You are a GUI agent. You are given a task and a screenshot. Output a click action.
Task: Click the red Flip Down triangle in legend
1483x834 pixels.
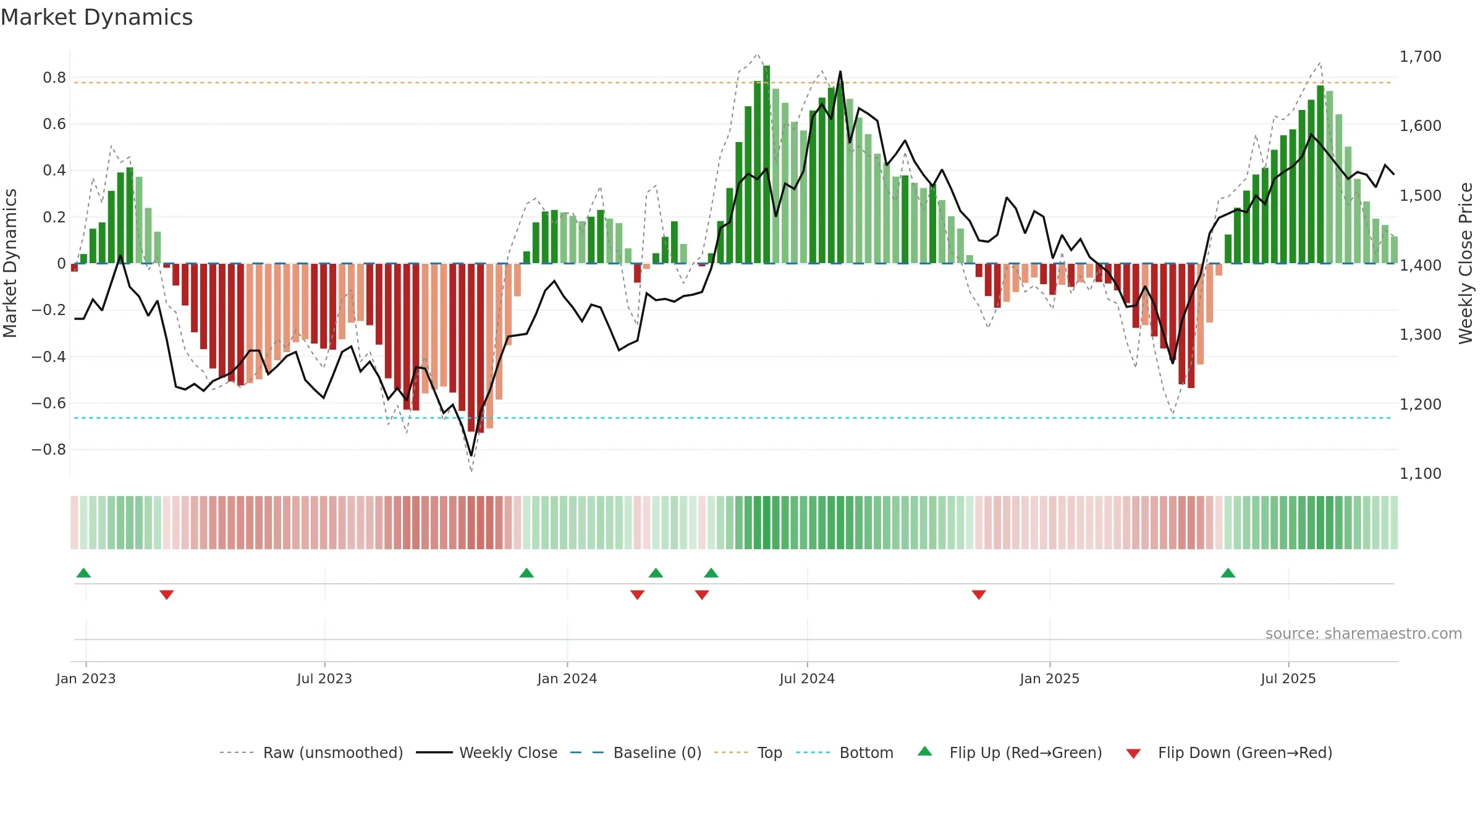tap(1133, 754)
